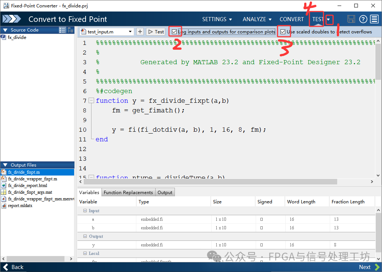This screenshot has height=272, width=382.
Task: Click the save project disk icon
Action: (351, 19)
